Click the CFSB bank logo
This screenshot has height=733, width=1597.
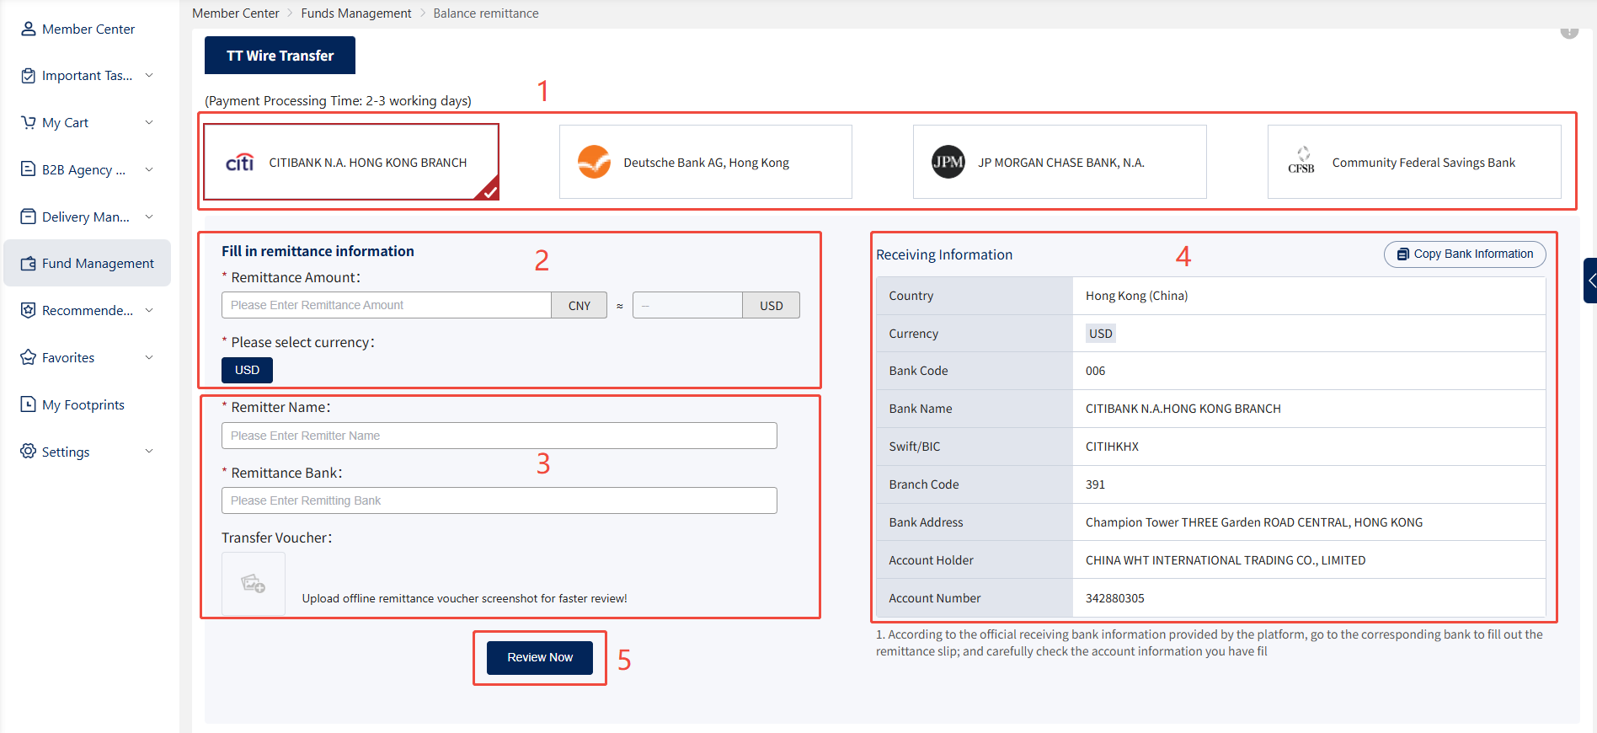pos(1301,161)
